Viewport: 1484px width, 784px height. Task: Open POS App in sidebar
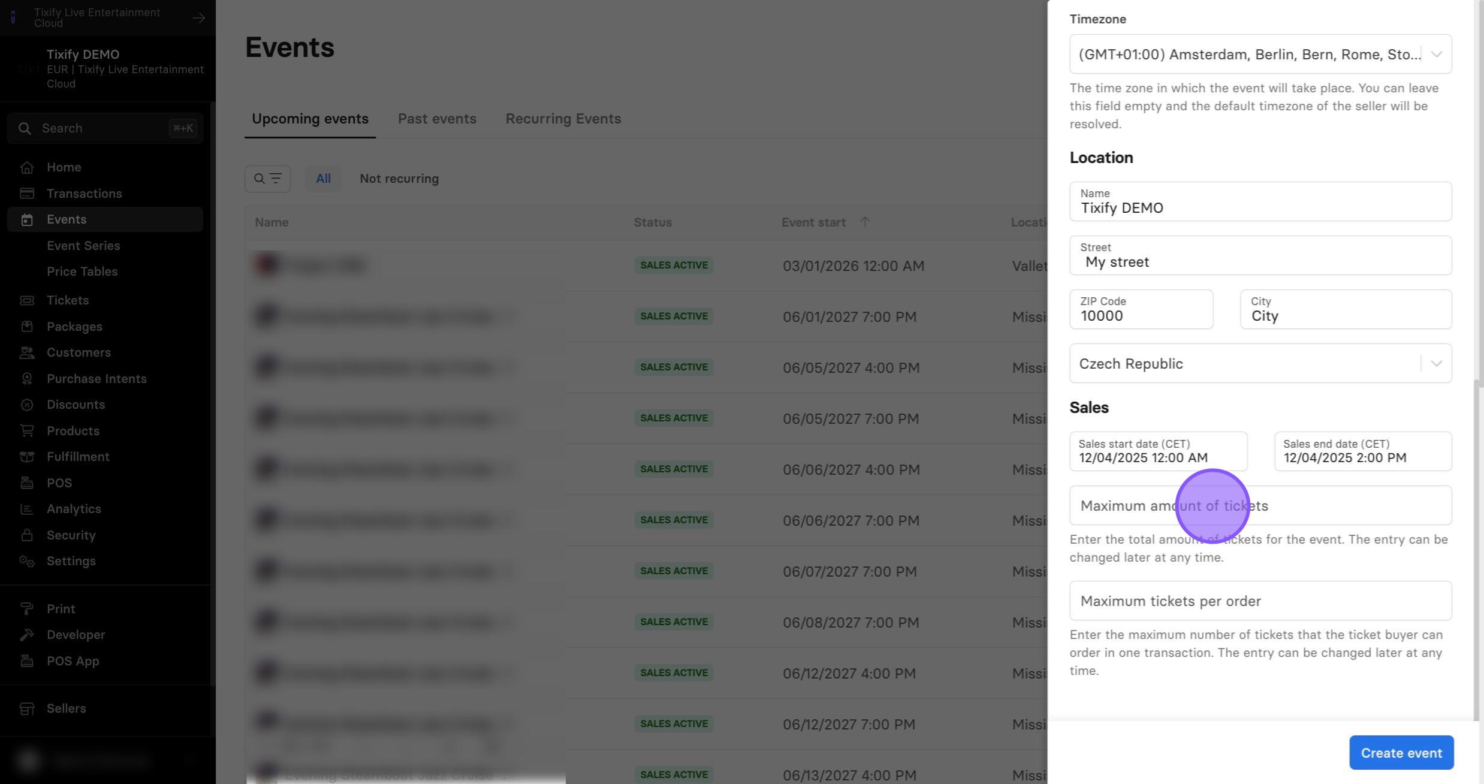(x=73, y=661)
